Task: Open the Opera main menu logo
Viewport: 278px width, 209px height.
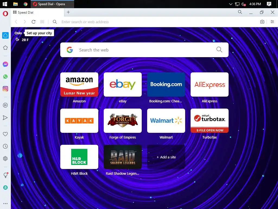Action: tap(5, 13)
